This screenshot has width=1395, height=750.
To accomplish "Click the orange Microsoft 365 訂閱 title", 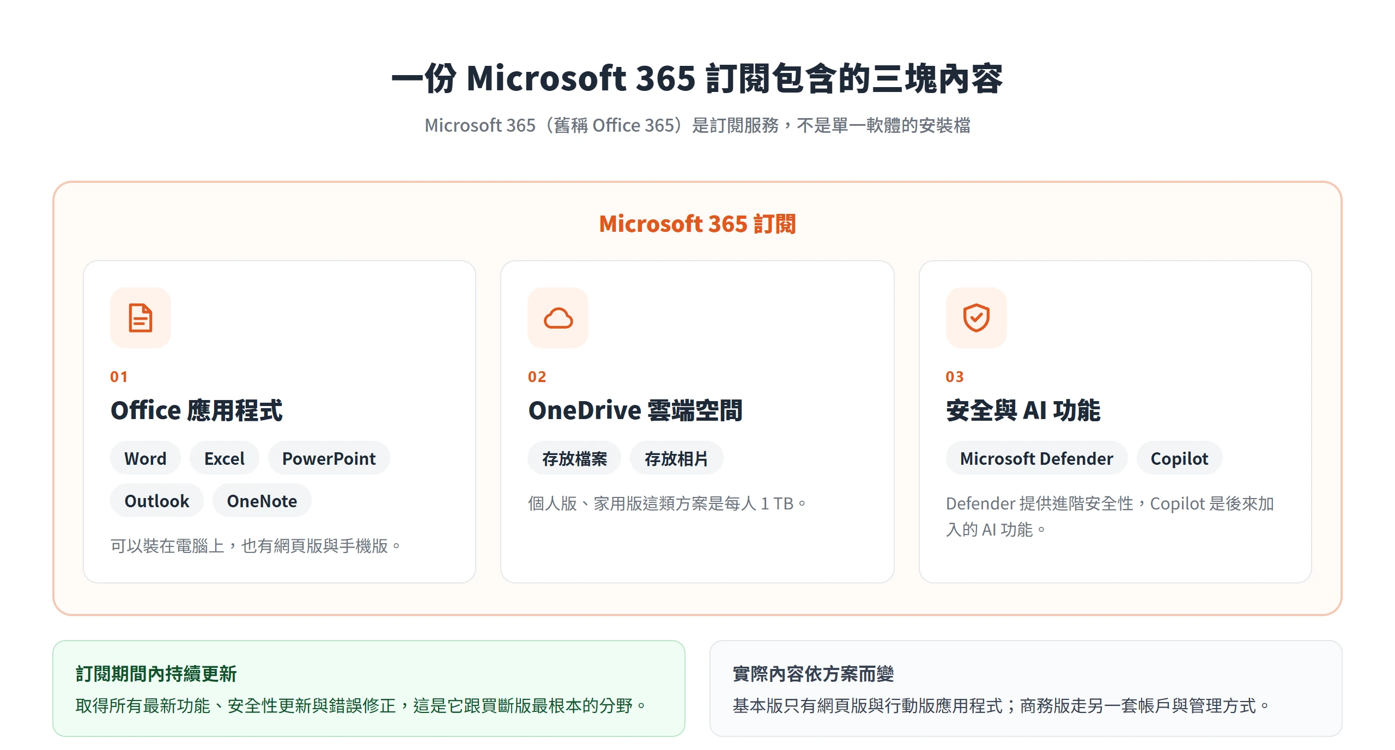I will coord(697,224).
